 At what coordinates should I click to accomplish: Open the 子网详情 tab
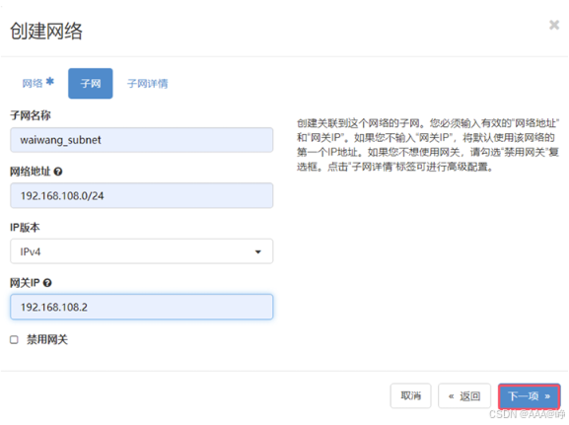pos(147,84)
